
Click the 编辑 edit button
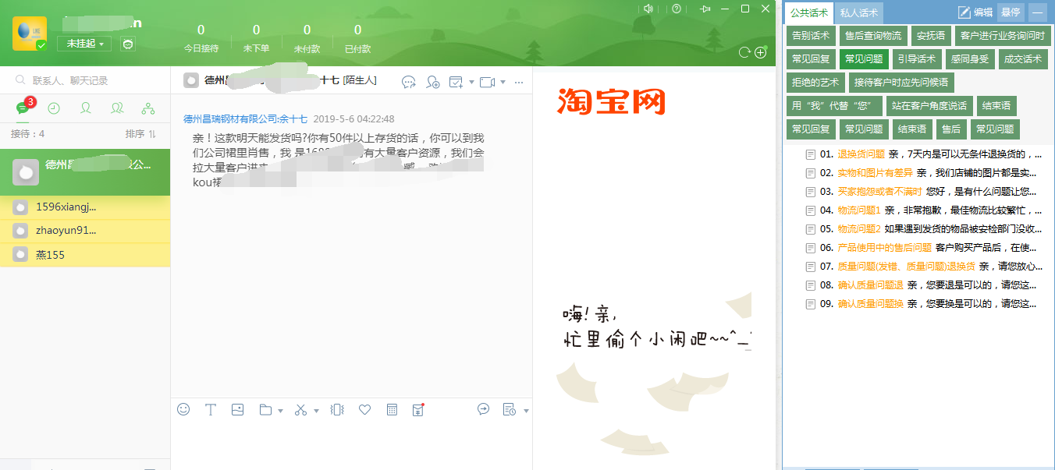975,12
